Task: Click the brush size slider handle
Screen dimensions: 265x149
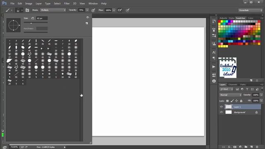Action: [31, 23]
